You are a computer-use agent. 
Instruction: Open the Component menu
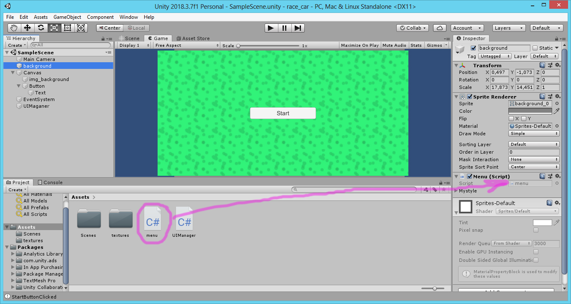(x=100, y=17)
